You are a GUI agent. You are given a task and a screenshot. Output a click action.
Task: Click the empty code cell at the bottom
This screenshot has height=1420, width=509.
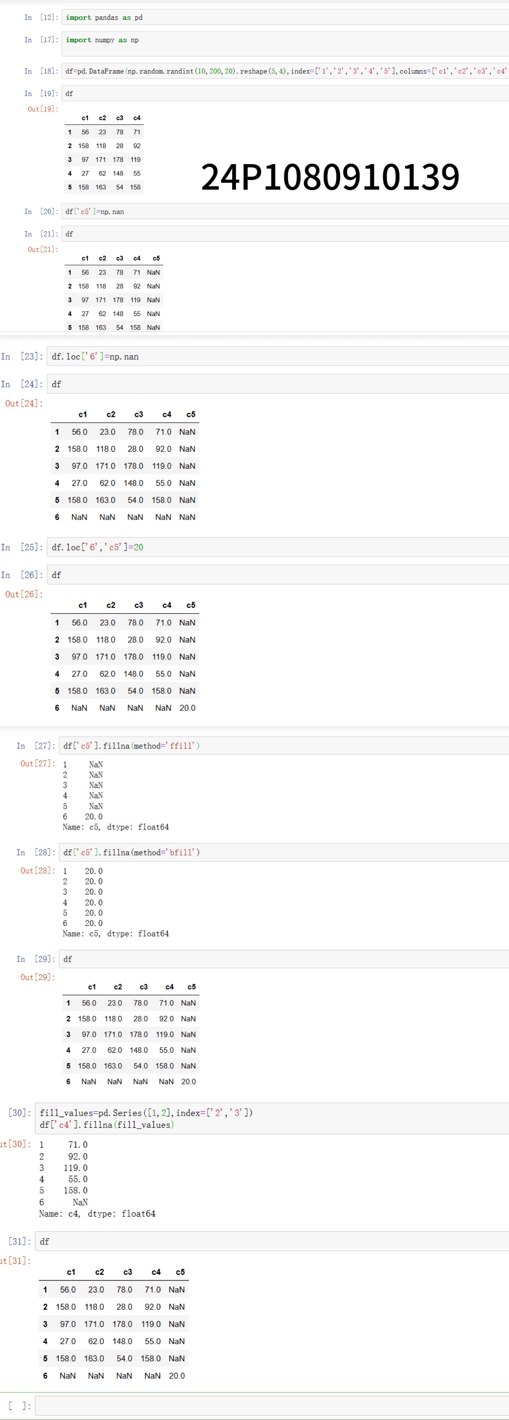pyautogui.click(x=272, y=1406)
